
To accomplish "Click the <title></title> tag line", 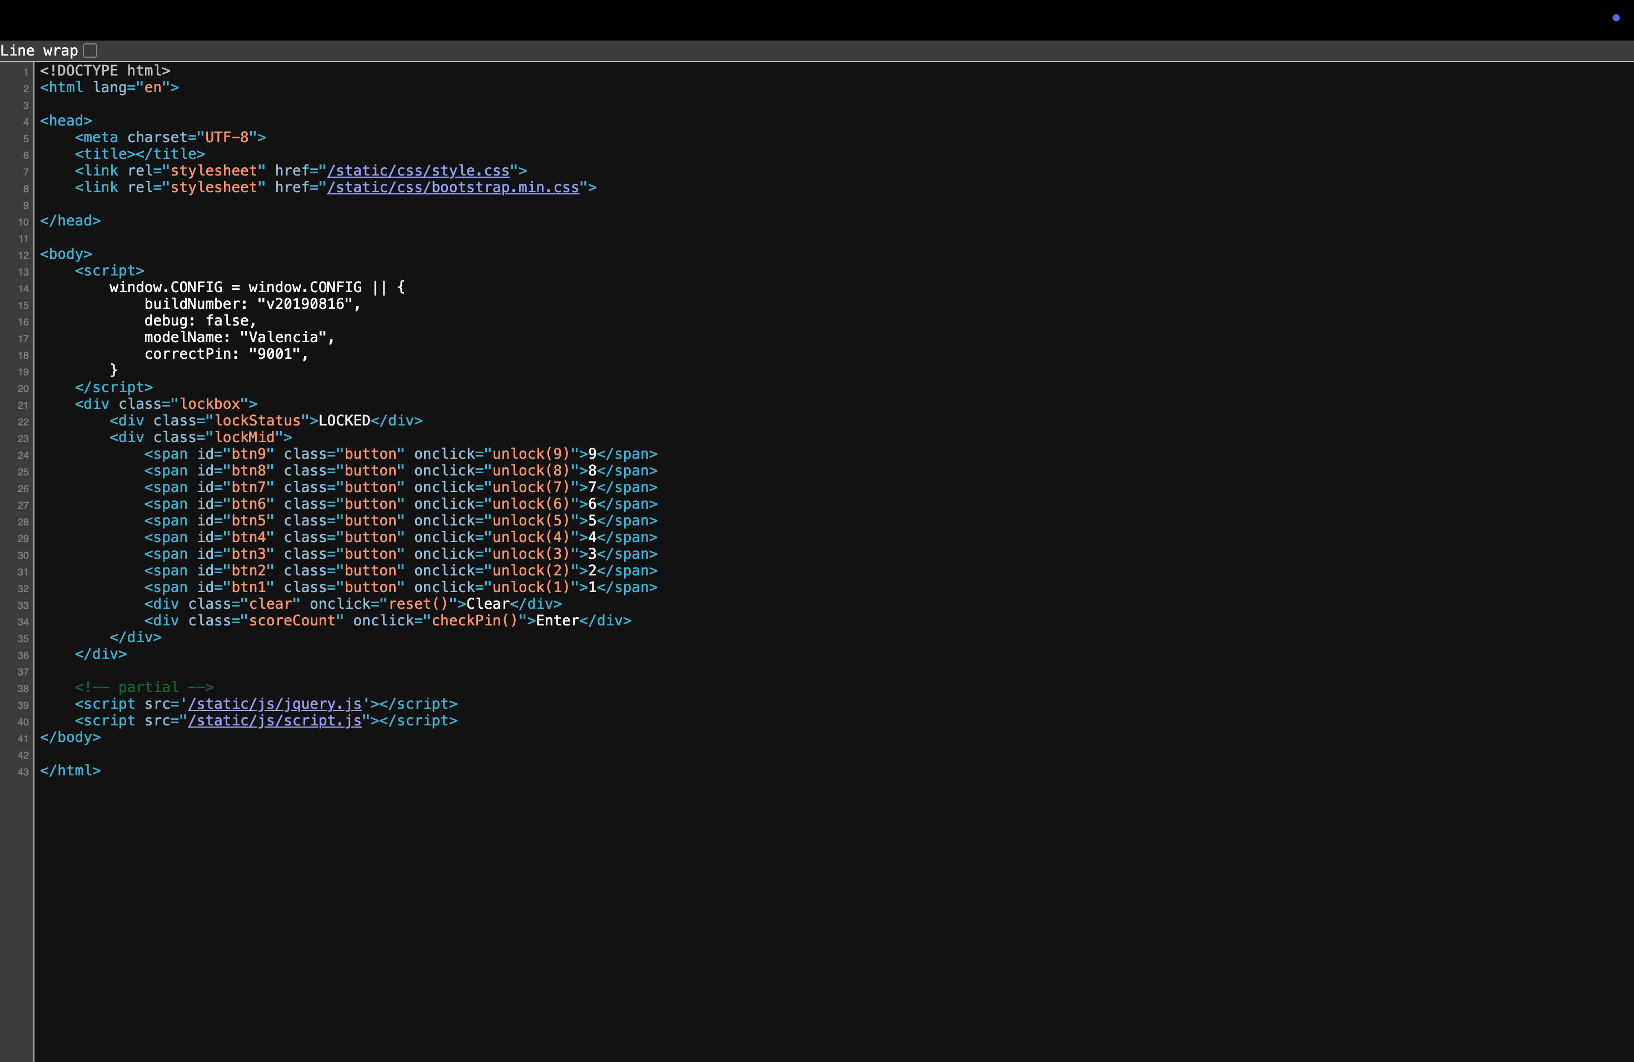I will click(x=140, y=154).
